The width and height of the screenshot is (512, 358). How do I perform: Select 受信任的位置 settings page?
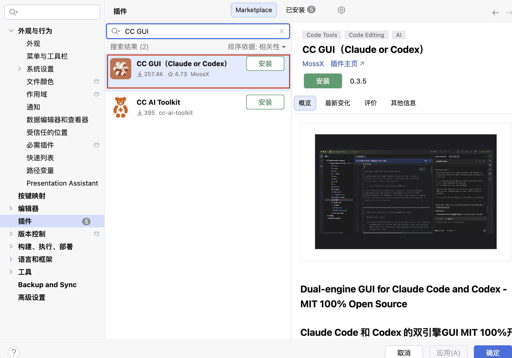point(47,132)
